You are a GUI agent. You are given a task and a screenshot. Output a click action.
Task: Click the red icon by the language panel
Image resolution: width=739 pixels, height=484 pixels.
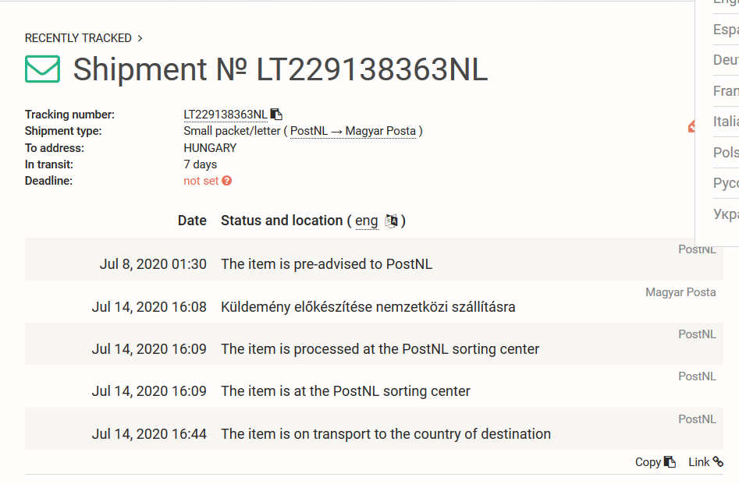(x=692, y=126)
